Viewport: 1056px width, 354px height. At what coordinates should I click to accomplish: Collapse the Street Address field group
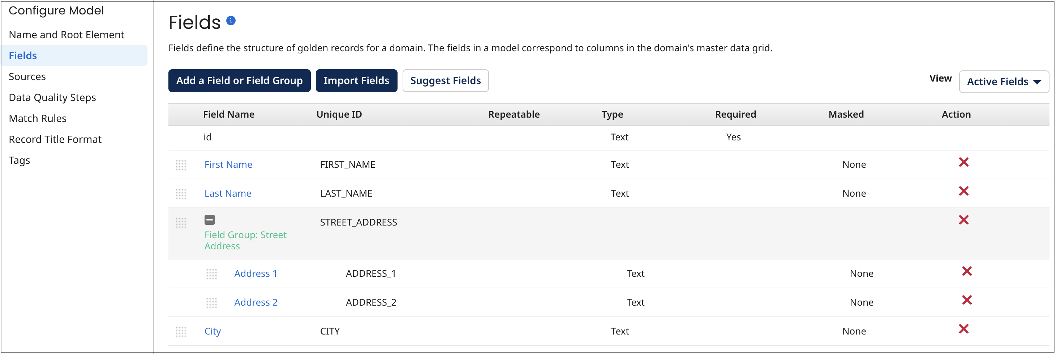point(210,220)
